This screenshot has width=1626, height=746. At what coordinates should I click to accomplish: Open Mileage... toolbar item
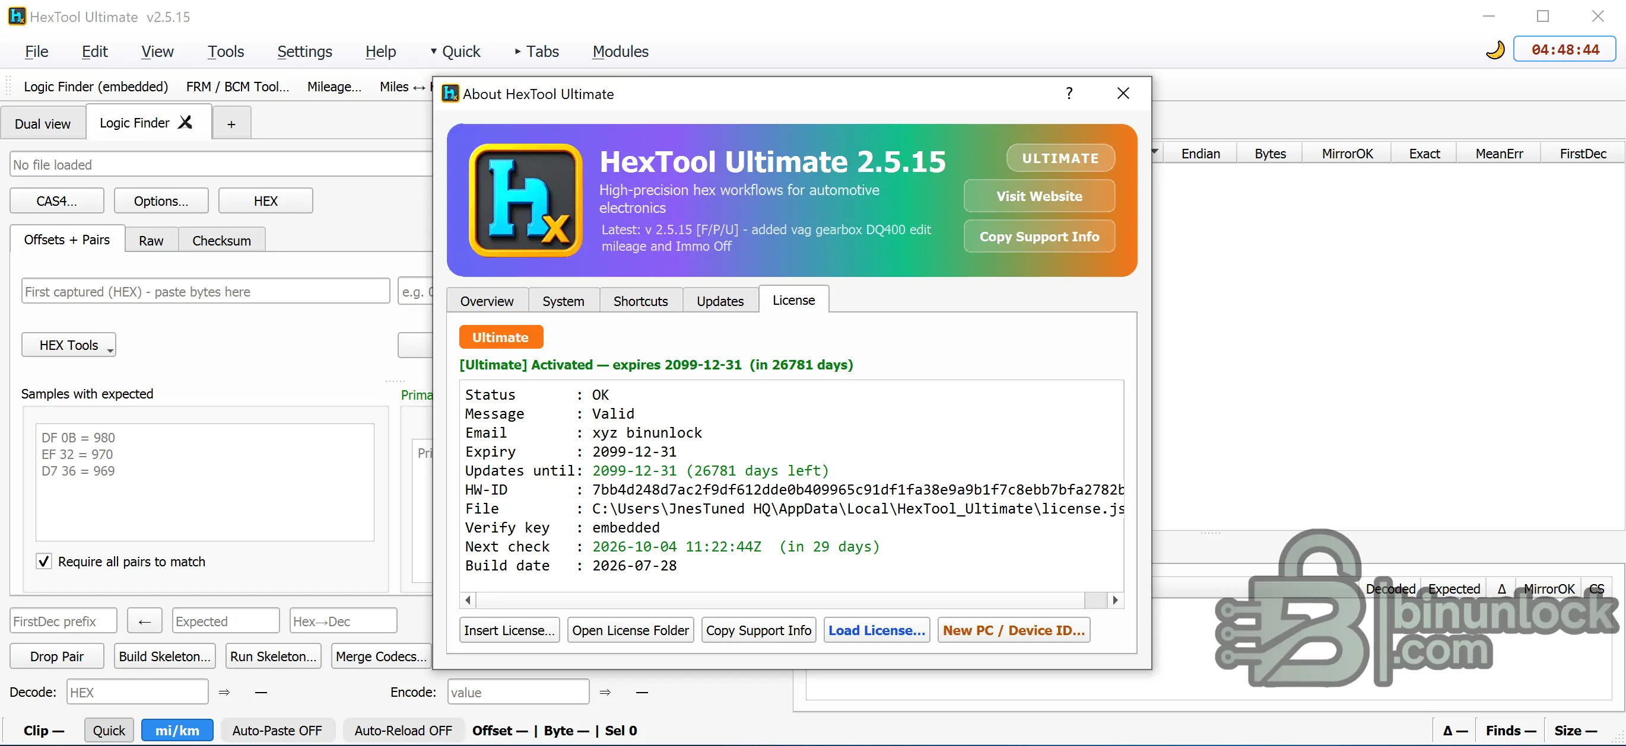point(334,87)
